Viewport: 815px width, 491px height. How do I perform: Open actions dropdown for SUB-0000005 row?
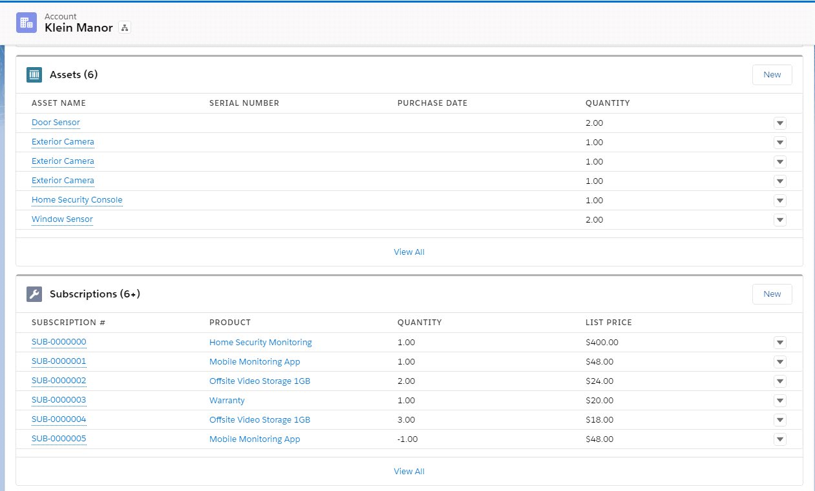click(779, 439)
